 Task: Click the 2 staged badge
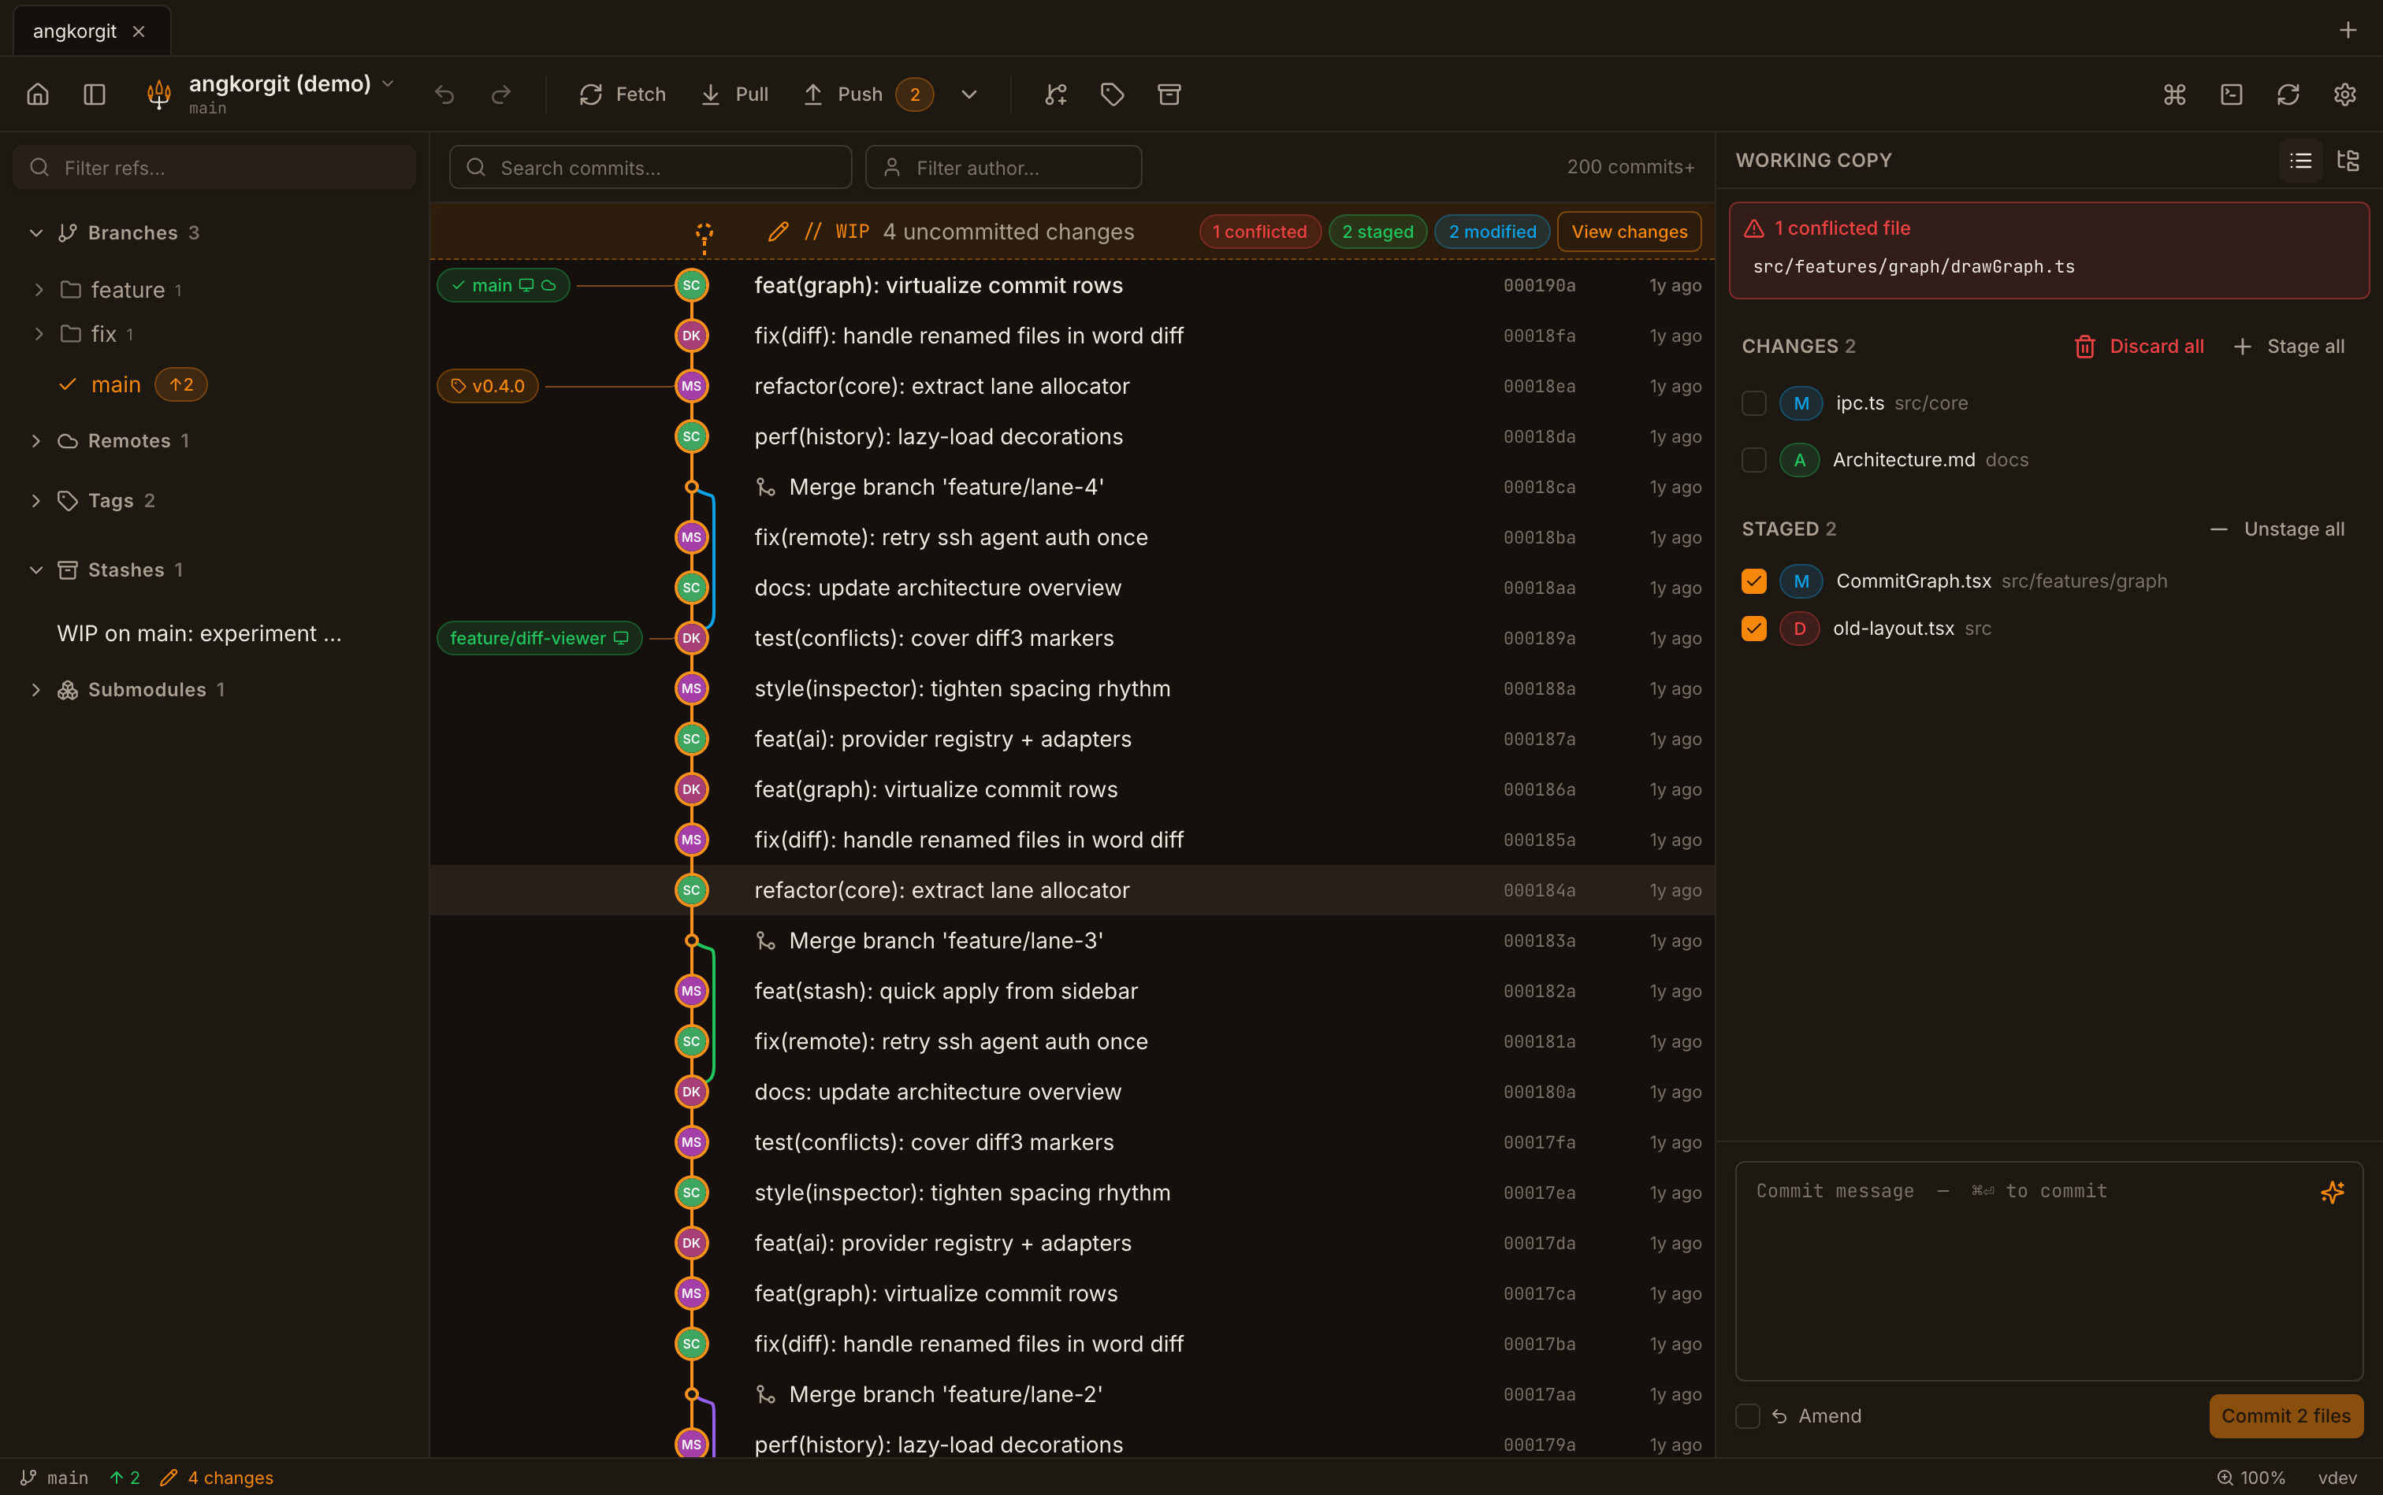pos(1378,232)
